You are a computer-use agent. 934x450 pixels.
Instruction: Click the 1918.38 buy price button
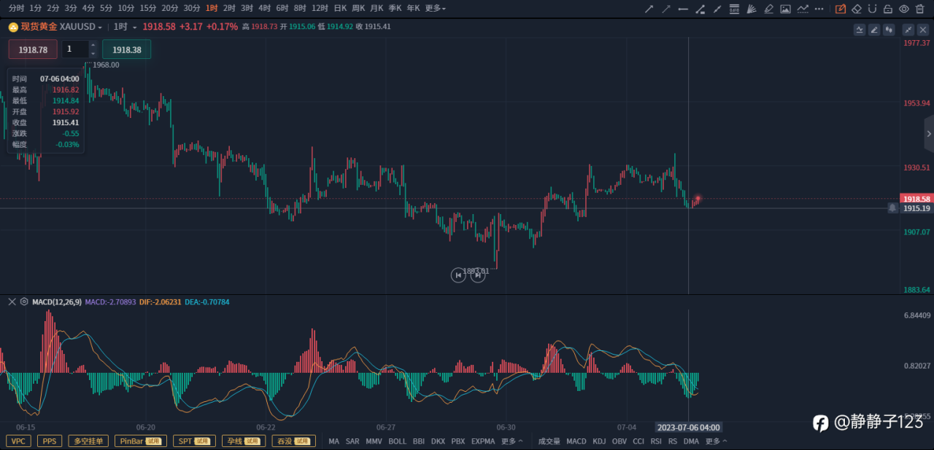(x=127, y=50)
